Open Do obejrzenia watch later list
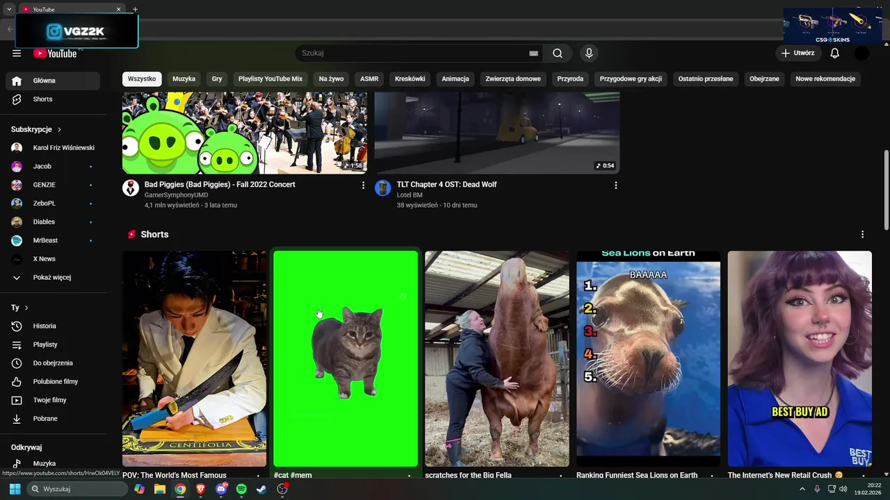Screen dimensions: 890x500 [x=53, y=363]
